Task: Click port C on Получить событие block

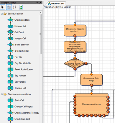Action: (75, 99)
